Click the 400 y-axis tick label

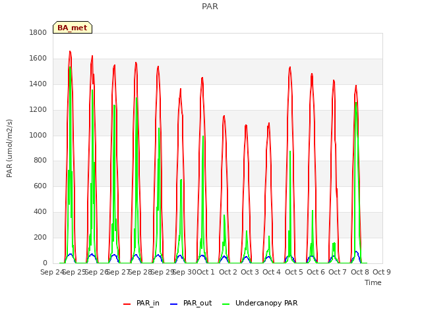40,212
